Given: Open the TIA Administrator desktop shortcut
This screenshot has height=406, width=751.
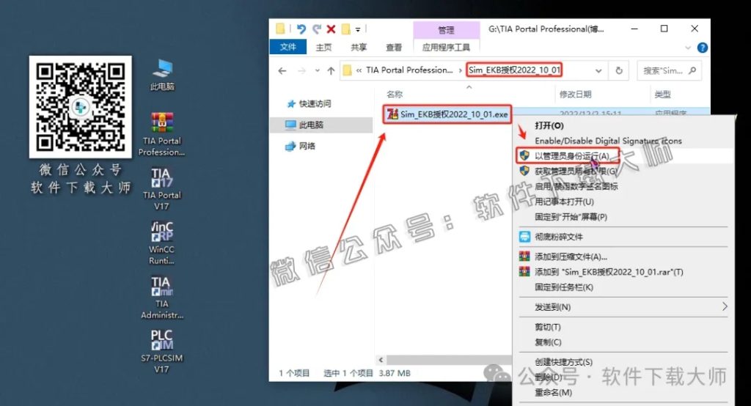Looking at the screenshot, I should coord(161,298).
